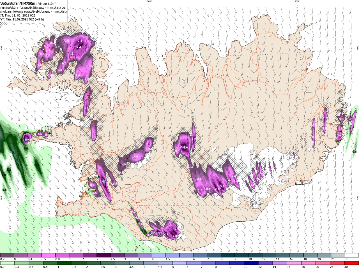Pick the dark teal 8 swatch, upper scale
The width and height of the screenshot is (359, 269).
click(x=228, y=255)
